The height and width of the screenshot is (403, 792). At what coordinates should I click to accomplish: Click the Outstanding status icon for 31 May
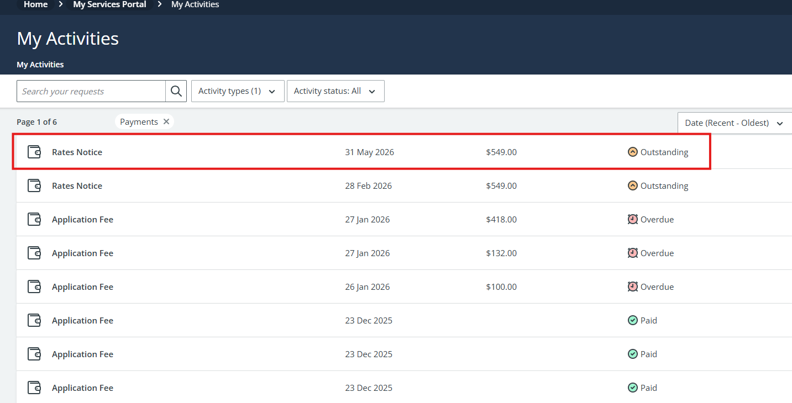633,152
